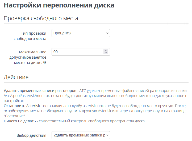This screenshot has height=141, width=192.
Task: Click the chevron arrow of the action select
Action: click(107, 135)
